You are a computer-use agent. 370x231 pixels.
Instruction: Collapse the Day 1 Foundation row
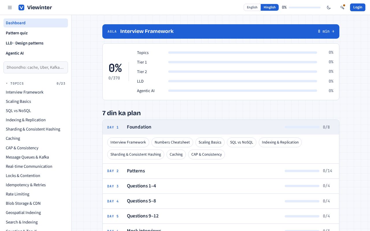point(221,127)
